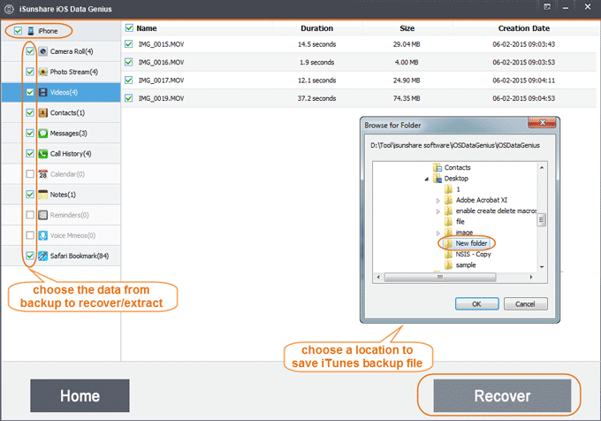The image size is (601, 421).
Task: Uncheck the Messages checkbox
Action: tap(30, 133)
